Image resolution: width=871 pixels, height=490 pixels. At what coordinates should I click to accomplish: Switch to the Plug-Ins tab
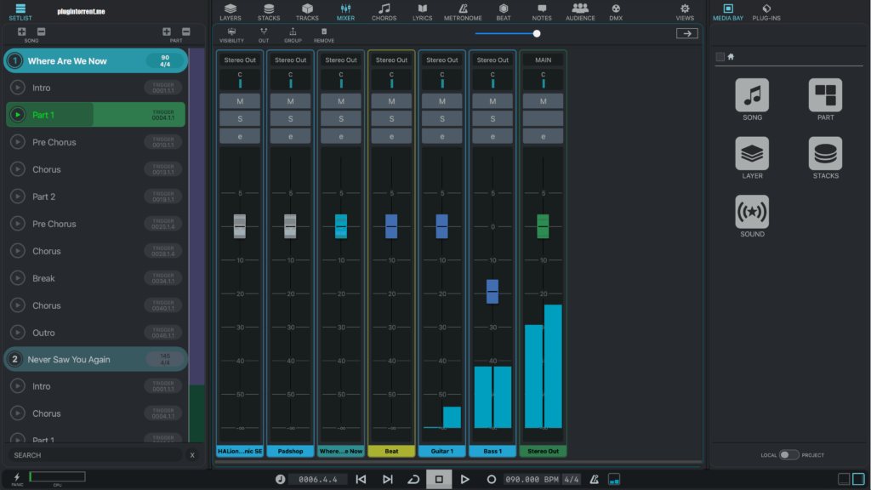coord(766,12)
